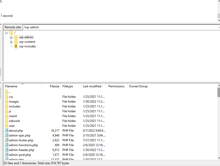Select the "admin-post.php" file name

click(x=20, y=155)
